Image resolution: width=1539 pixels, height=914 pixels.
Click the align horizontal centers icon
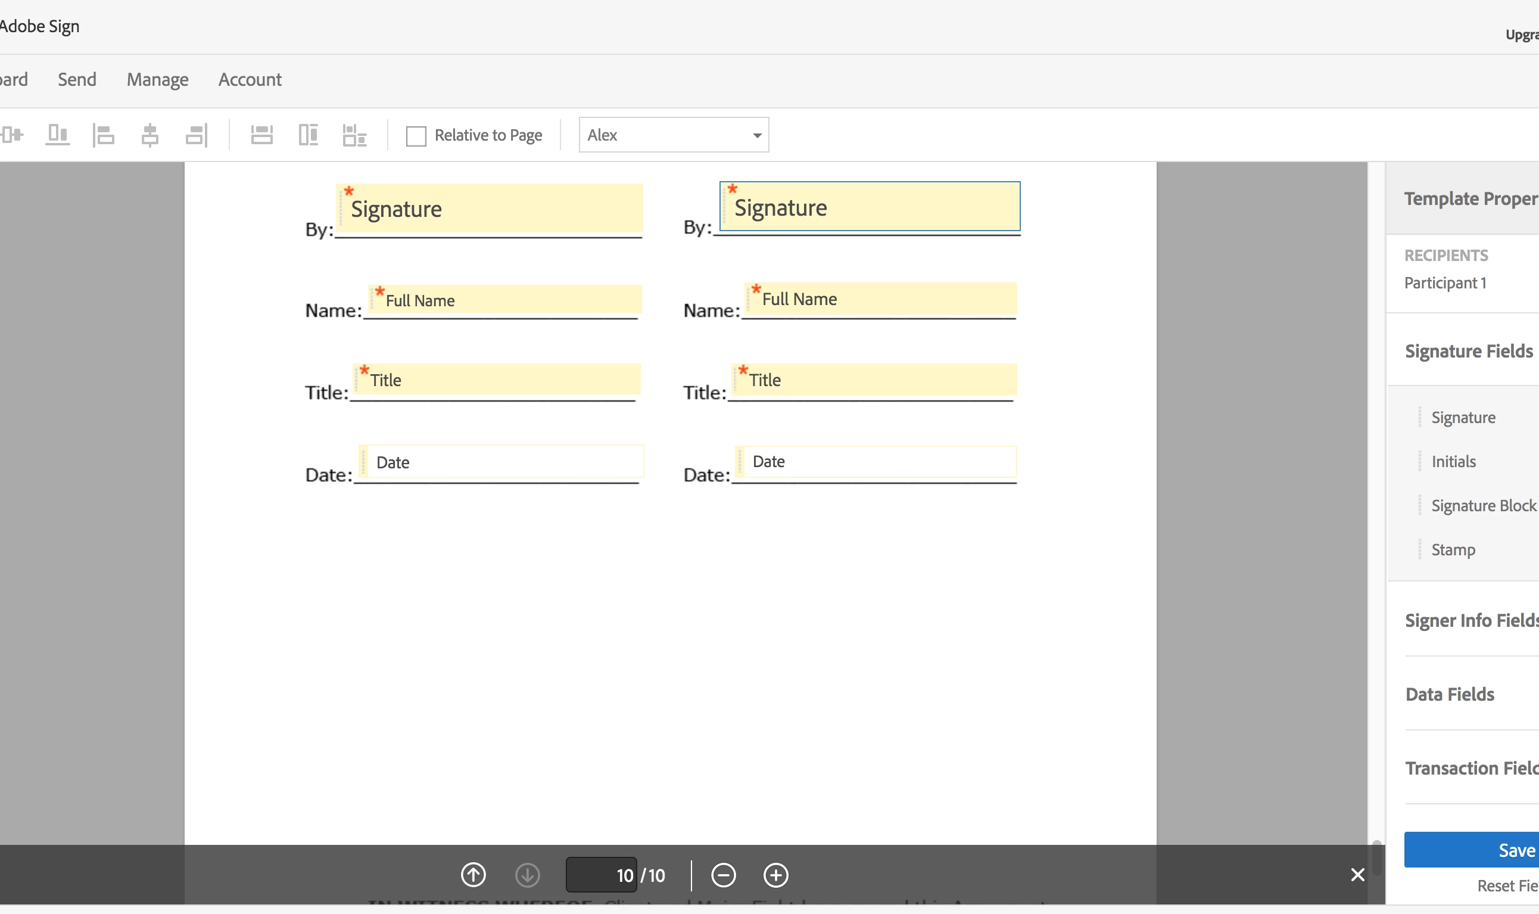[x=149, y=135]
